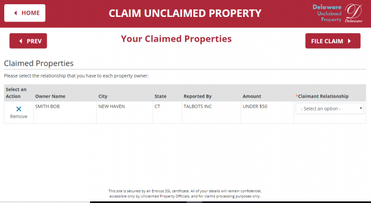This screenshot has height=203, width=371.
Task: Click the left arrow on PREV button
Action: click(21, 41)
